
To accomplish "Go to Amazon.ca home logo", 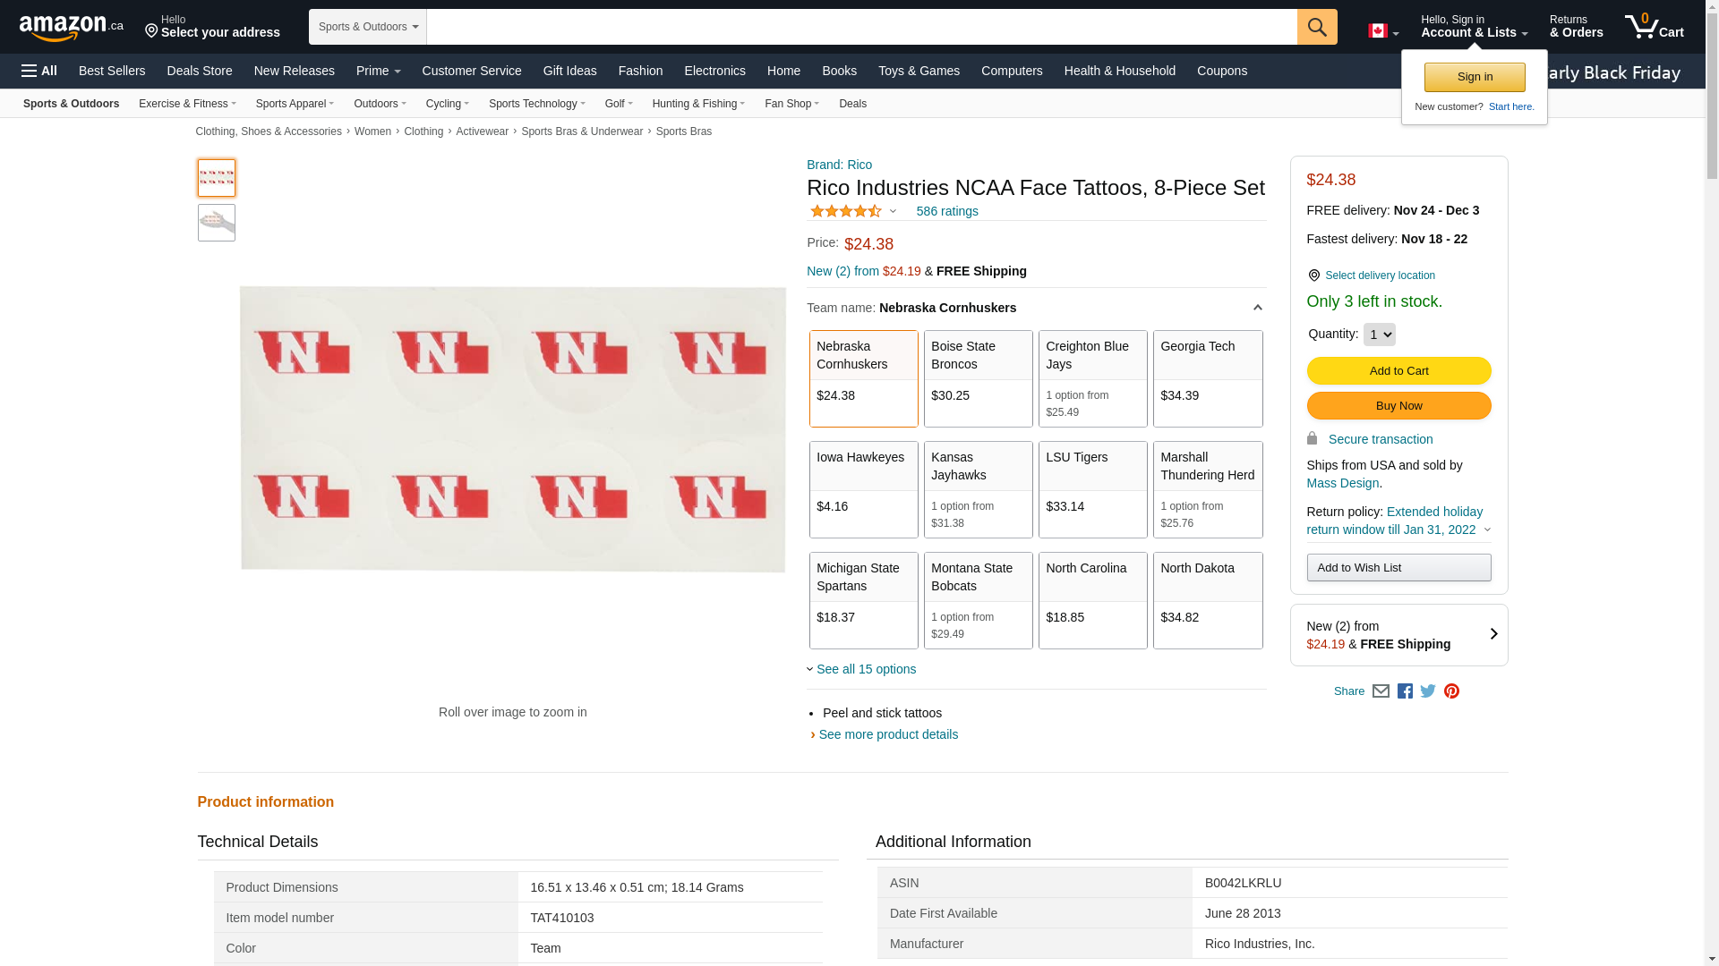I will click(72, 28).
